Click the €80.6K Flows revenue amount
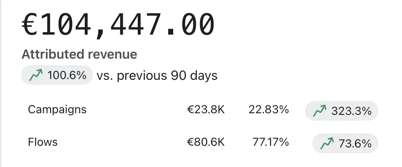Image resolution: width=402 pixels, height=167 pixels. click(206, 142)
